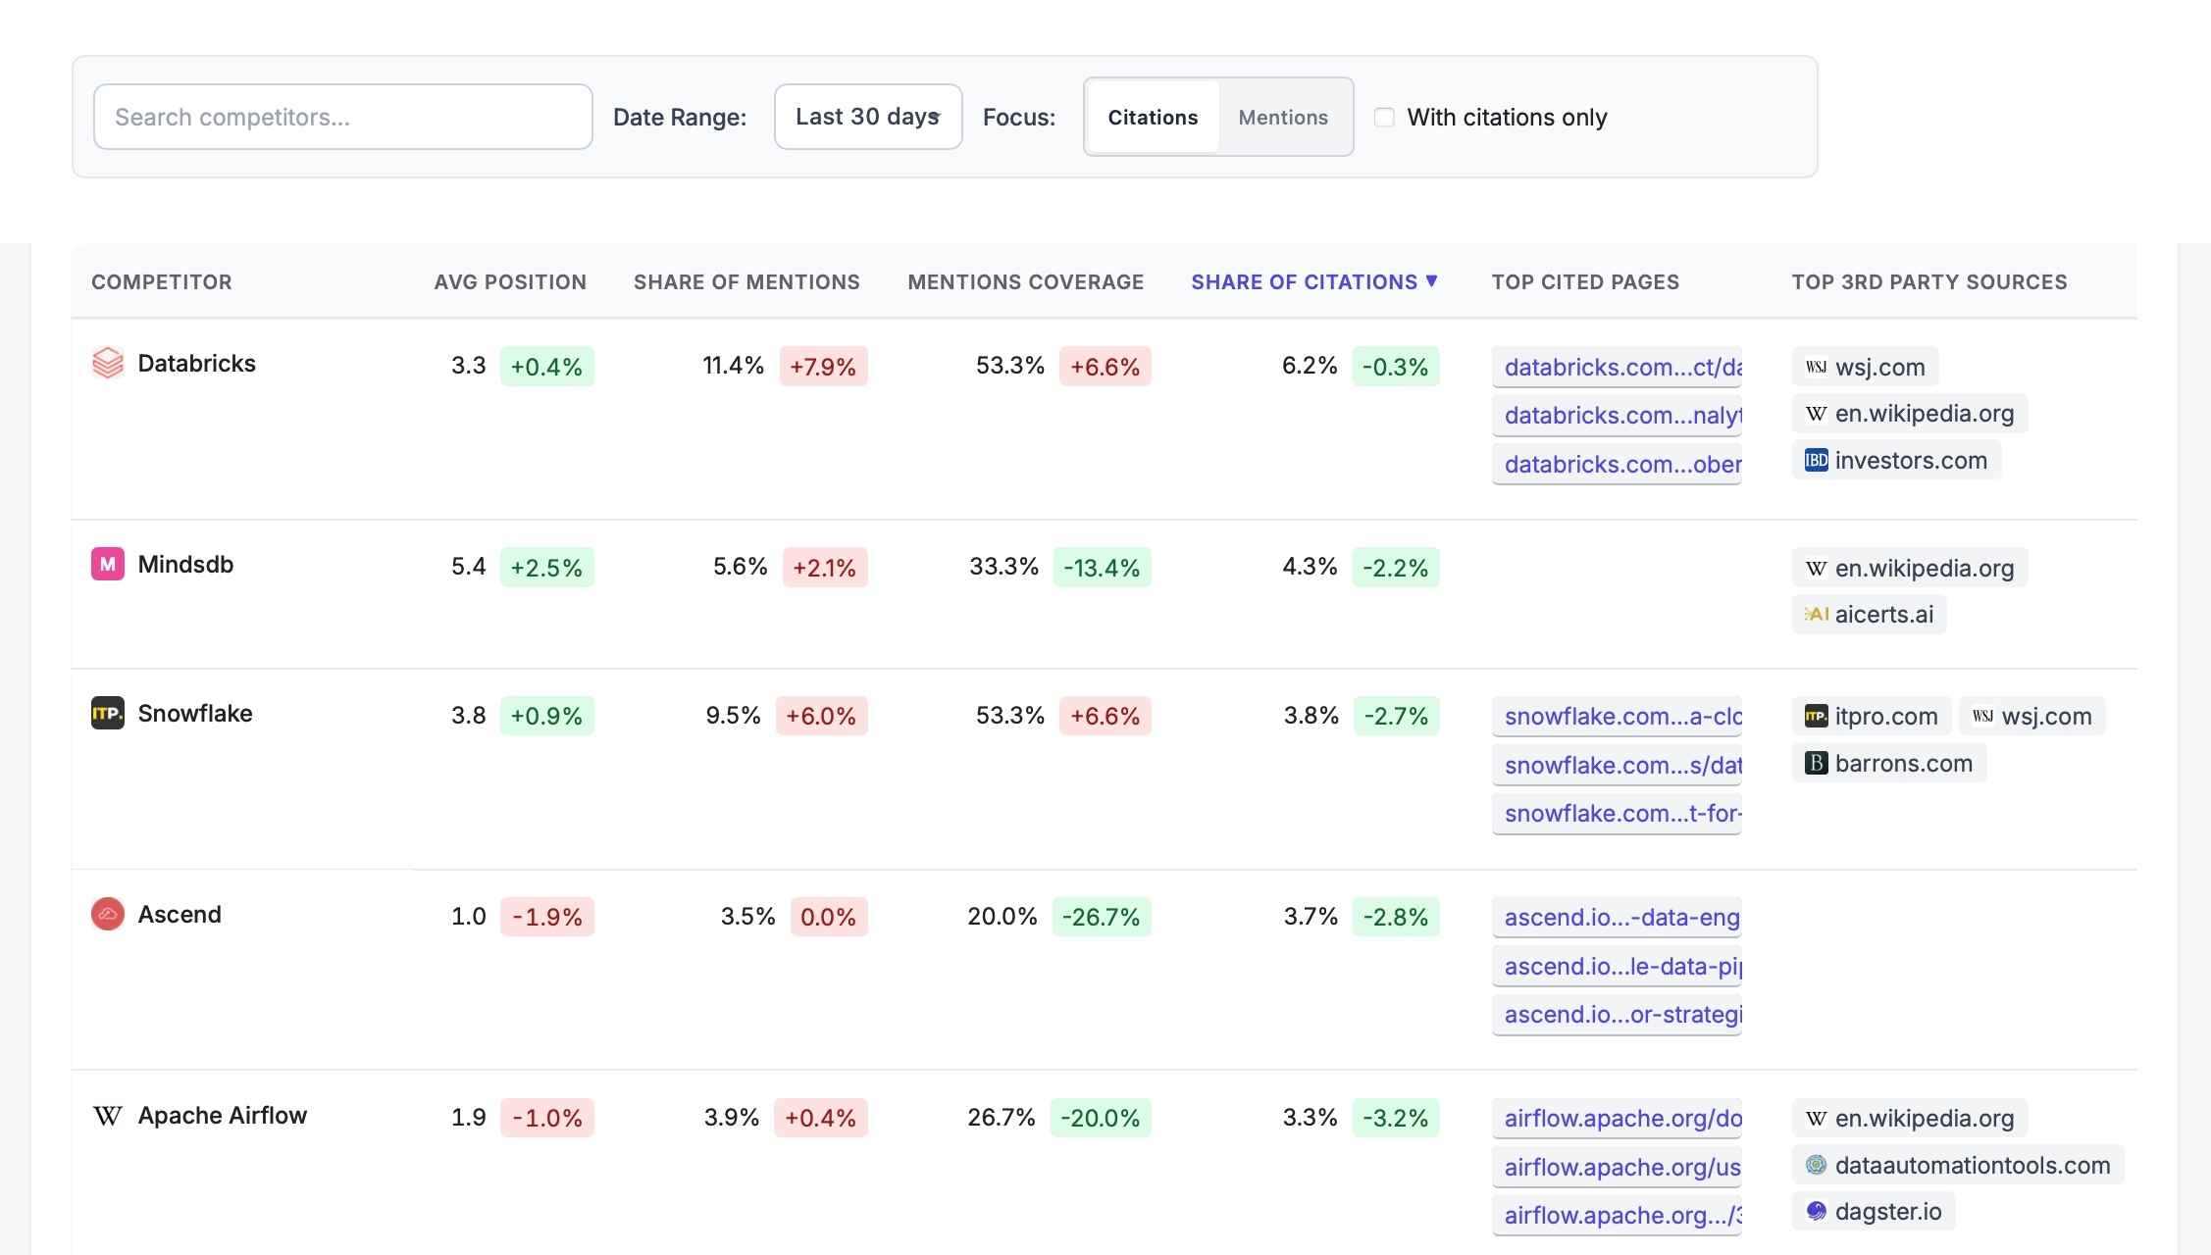
Task: Select the Mindsdb pink M icon
Action: tap(108, 564)
